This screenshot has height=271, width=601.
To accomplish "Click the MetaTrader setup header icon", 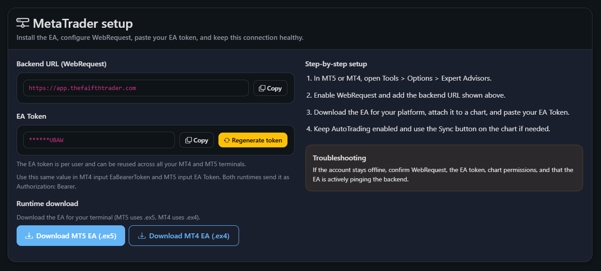I will pos(23,23).
